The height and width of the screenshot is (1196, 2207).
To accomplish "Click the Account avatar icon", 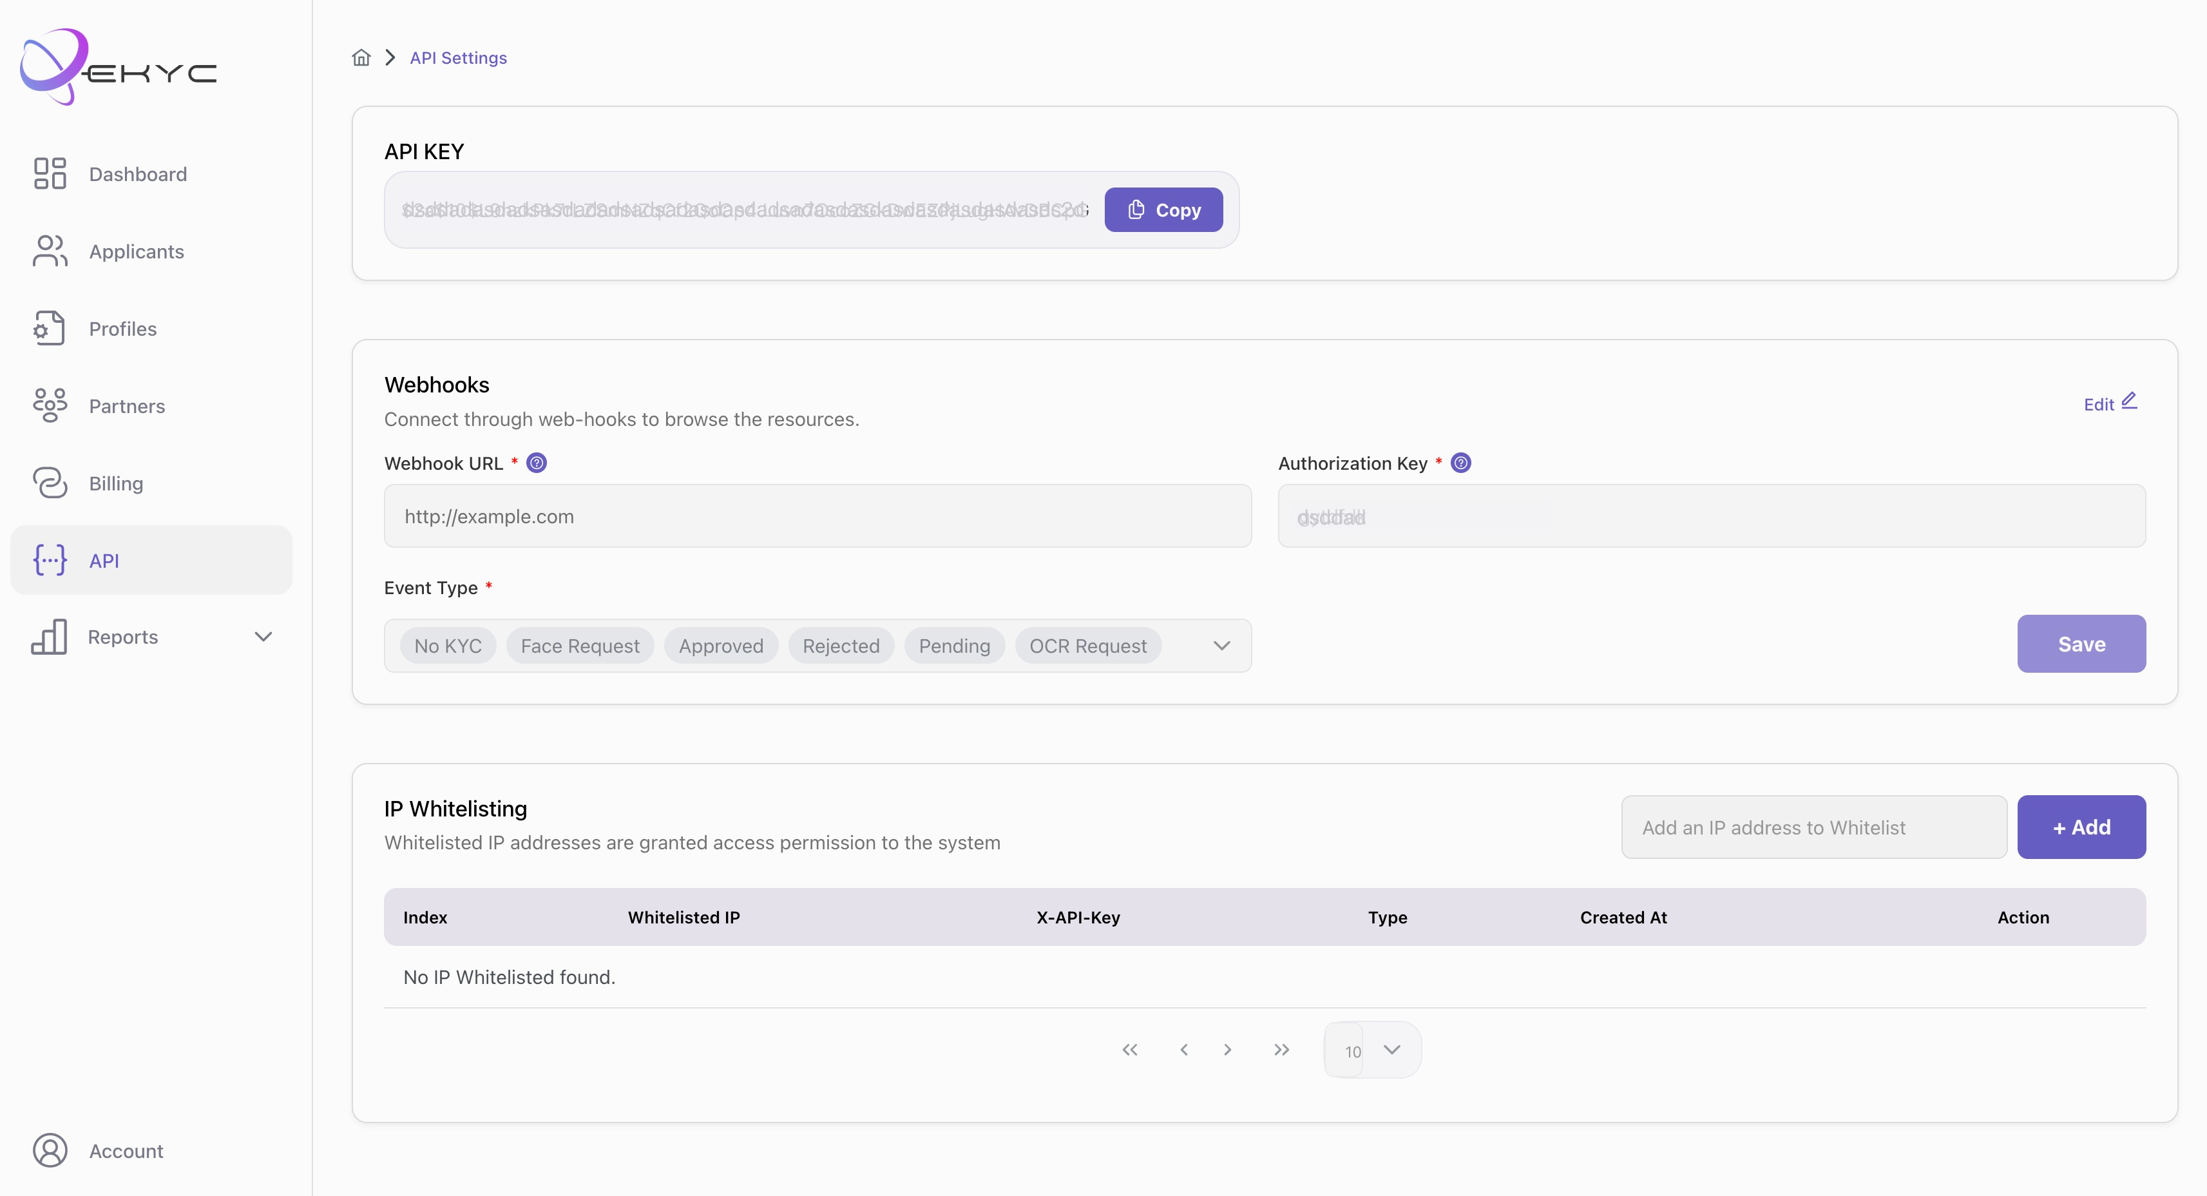I will point(50,1151).
